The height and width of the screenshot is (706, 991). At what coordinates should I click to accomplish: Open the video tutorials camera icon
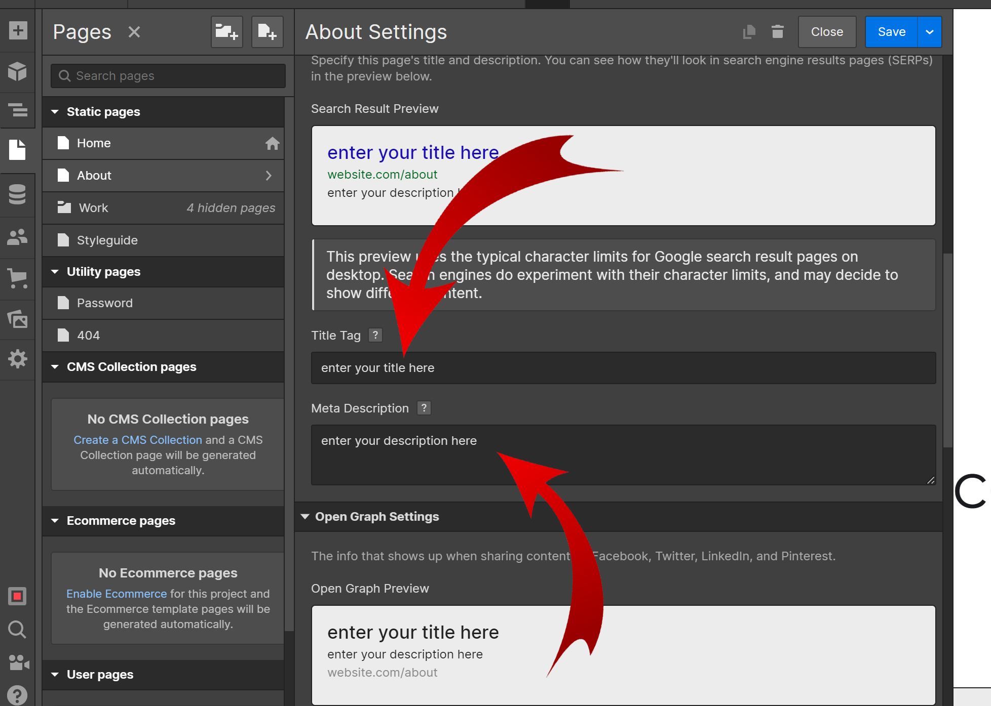pyautogui.click(x=19, y=662)
